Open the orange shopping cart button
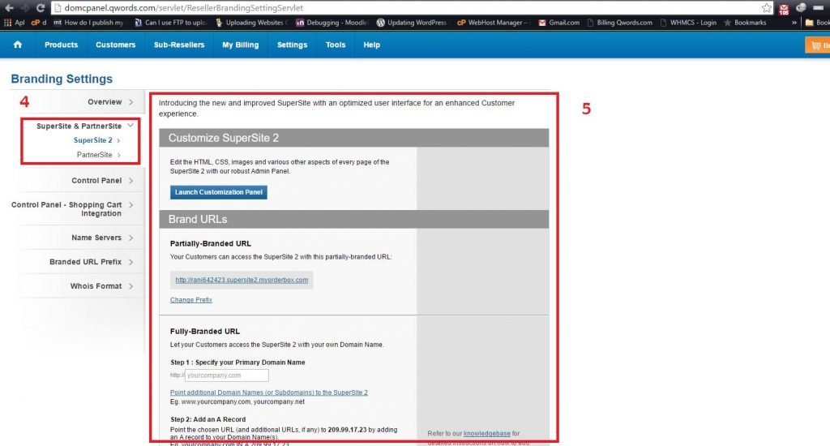The height and width of the screenshot is (446, 830). point(817,45)
